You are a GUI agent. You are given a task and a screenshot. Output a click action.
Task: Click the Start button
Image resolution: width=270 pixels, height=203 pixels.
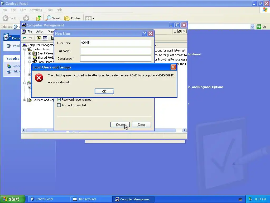(x=13, y=199)
